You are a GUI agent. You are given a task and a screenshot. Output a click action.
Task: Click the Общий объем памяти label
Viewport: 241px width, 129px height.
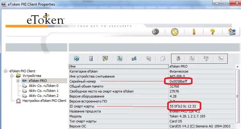coord(86,86)
